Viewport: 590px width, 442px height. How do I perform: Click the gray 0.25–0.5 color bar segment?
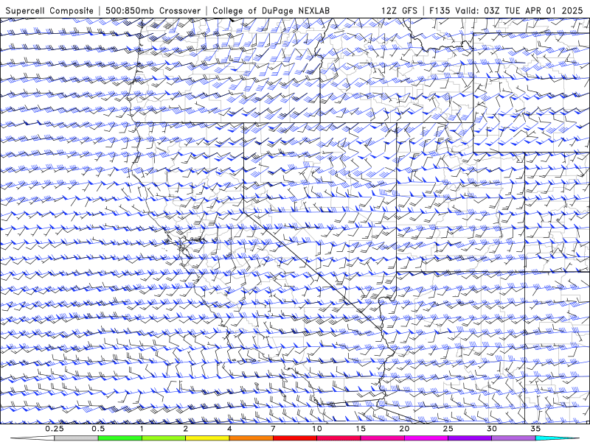(x=77, y=438)
